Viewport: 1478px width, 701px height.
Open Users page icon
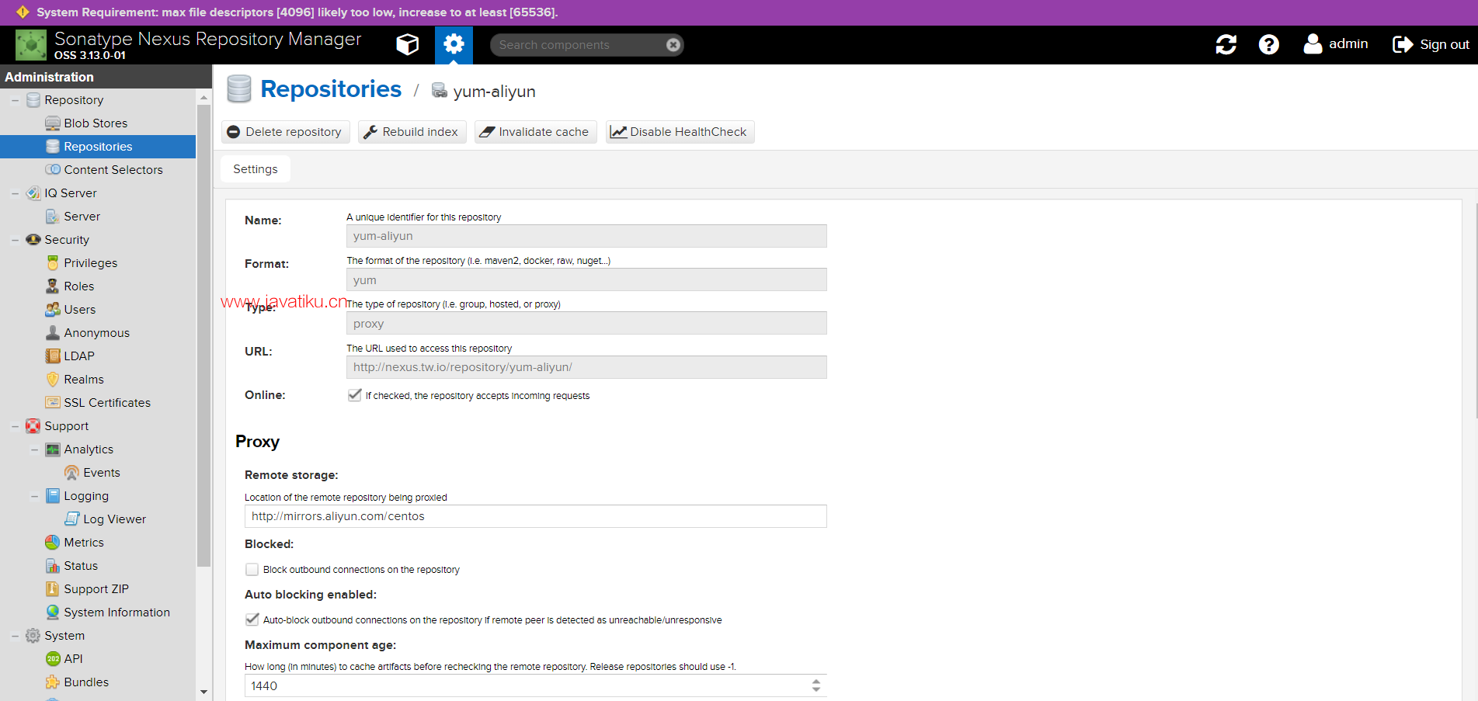pyautogui.click(x=53, y=310)
